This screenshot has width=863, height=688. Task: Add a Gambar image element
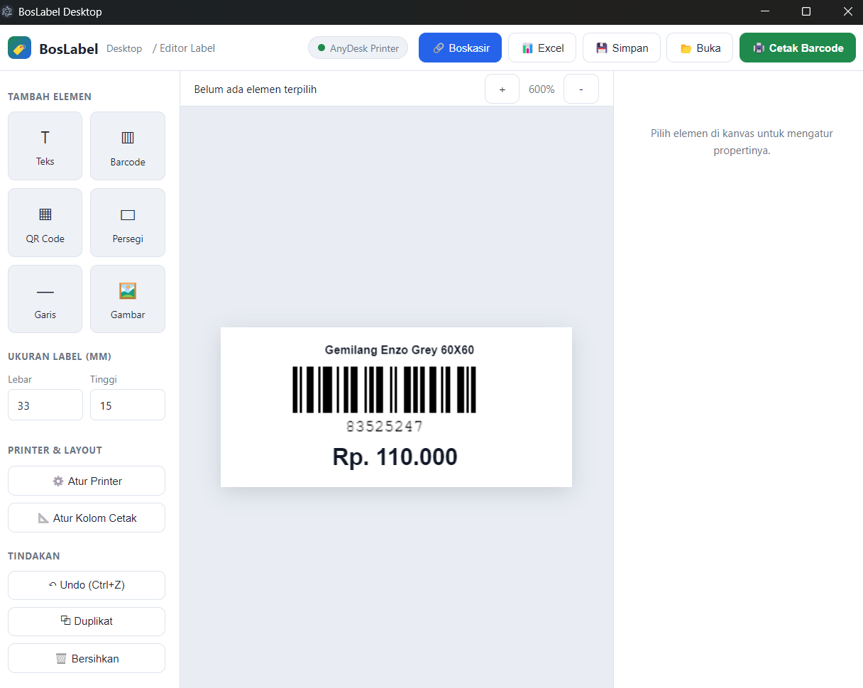(128, 299)
